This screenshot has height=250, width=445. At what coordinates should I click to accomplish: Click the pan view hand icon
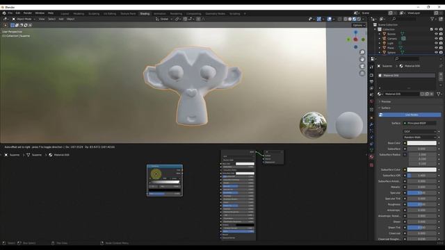362,59
